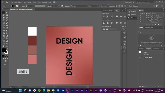Toggle checkmark for Apply Default Style action
This screenshot has height=93, width=165.
(x=140, y=20)
